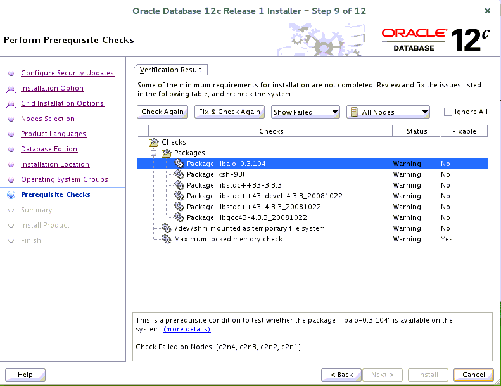
Task: Click the Cancel button
Action: 474,375
